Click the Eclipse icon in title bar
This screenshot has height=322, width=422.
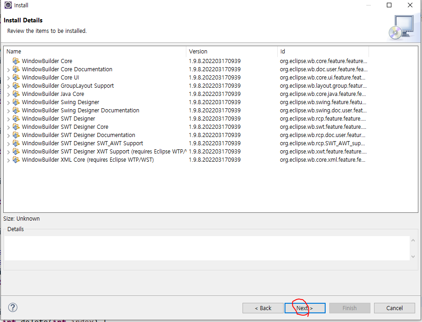[8, 5]
